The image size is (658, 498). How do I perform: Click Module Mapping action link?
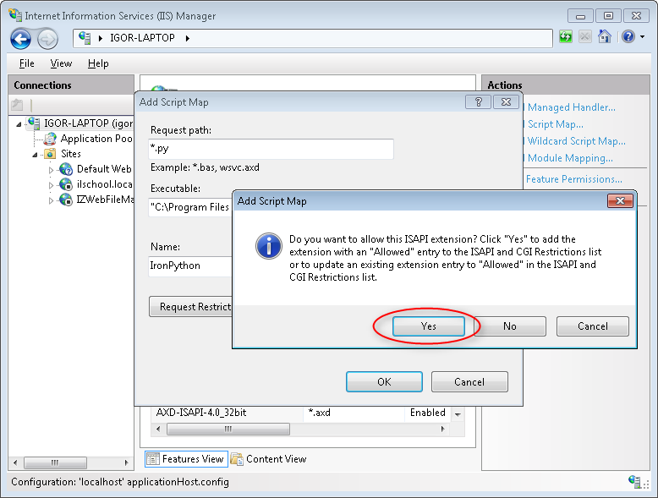tap(570, 158)
